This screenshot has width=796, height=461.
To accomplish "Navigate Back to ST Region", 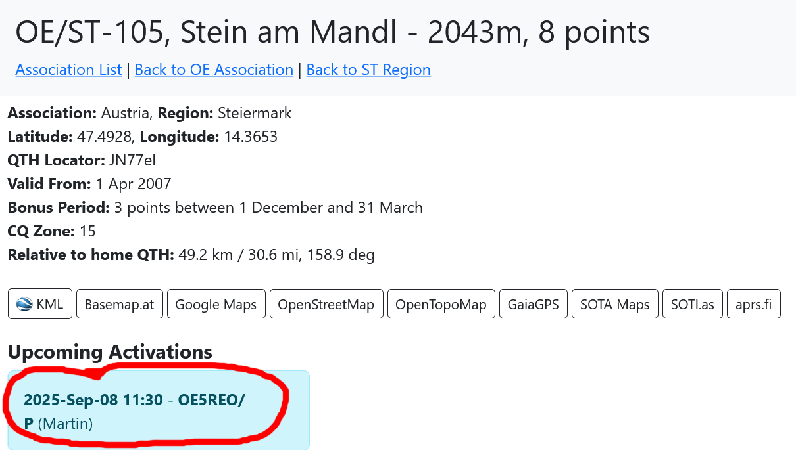I will tap(368, 70).
